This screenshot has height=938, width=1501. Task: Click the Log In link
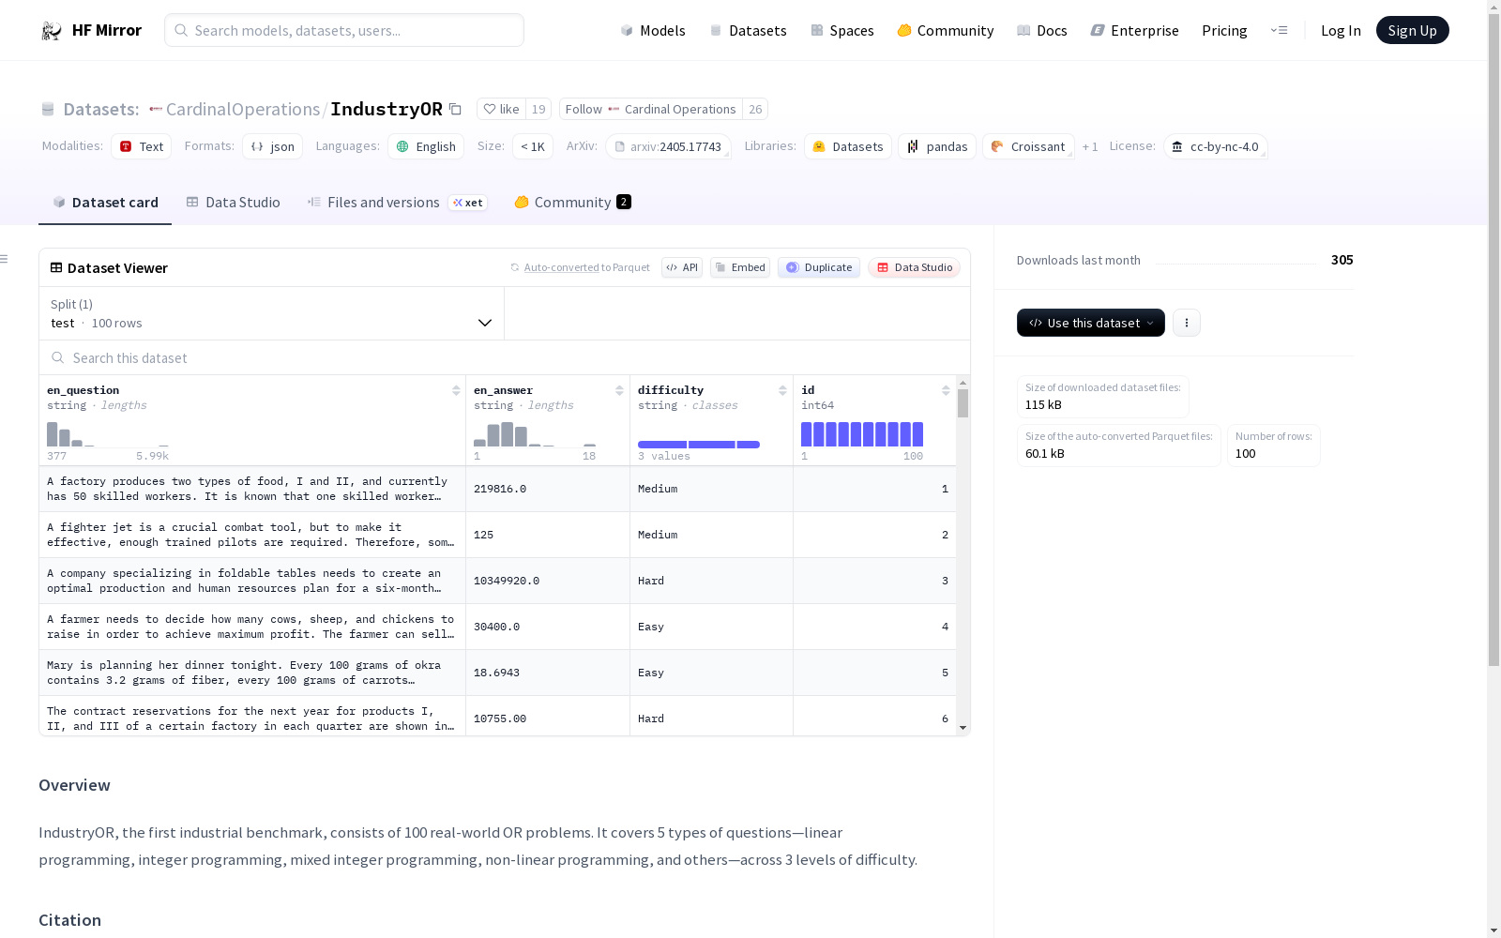[x=1341, y=31]
